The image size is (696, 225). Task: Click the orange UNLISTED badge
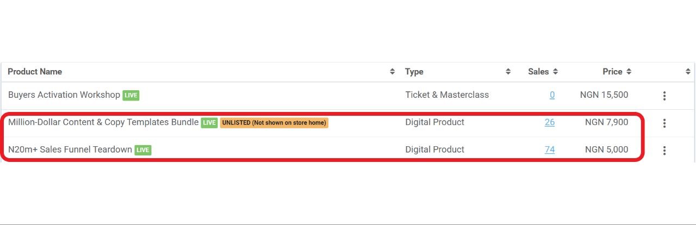click(x=274, y=123)
